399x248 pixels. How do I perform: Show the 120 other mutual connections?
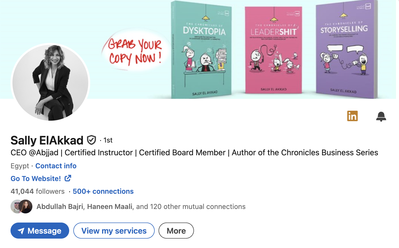pos(191,206)
